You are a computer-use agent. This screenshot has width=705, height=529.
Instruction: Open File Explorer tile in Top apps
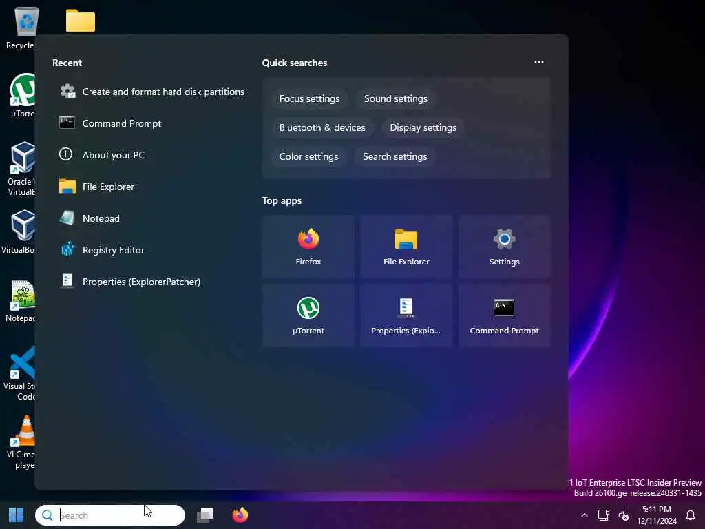coord(406,247)
